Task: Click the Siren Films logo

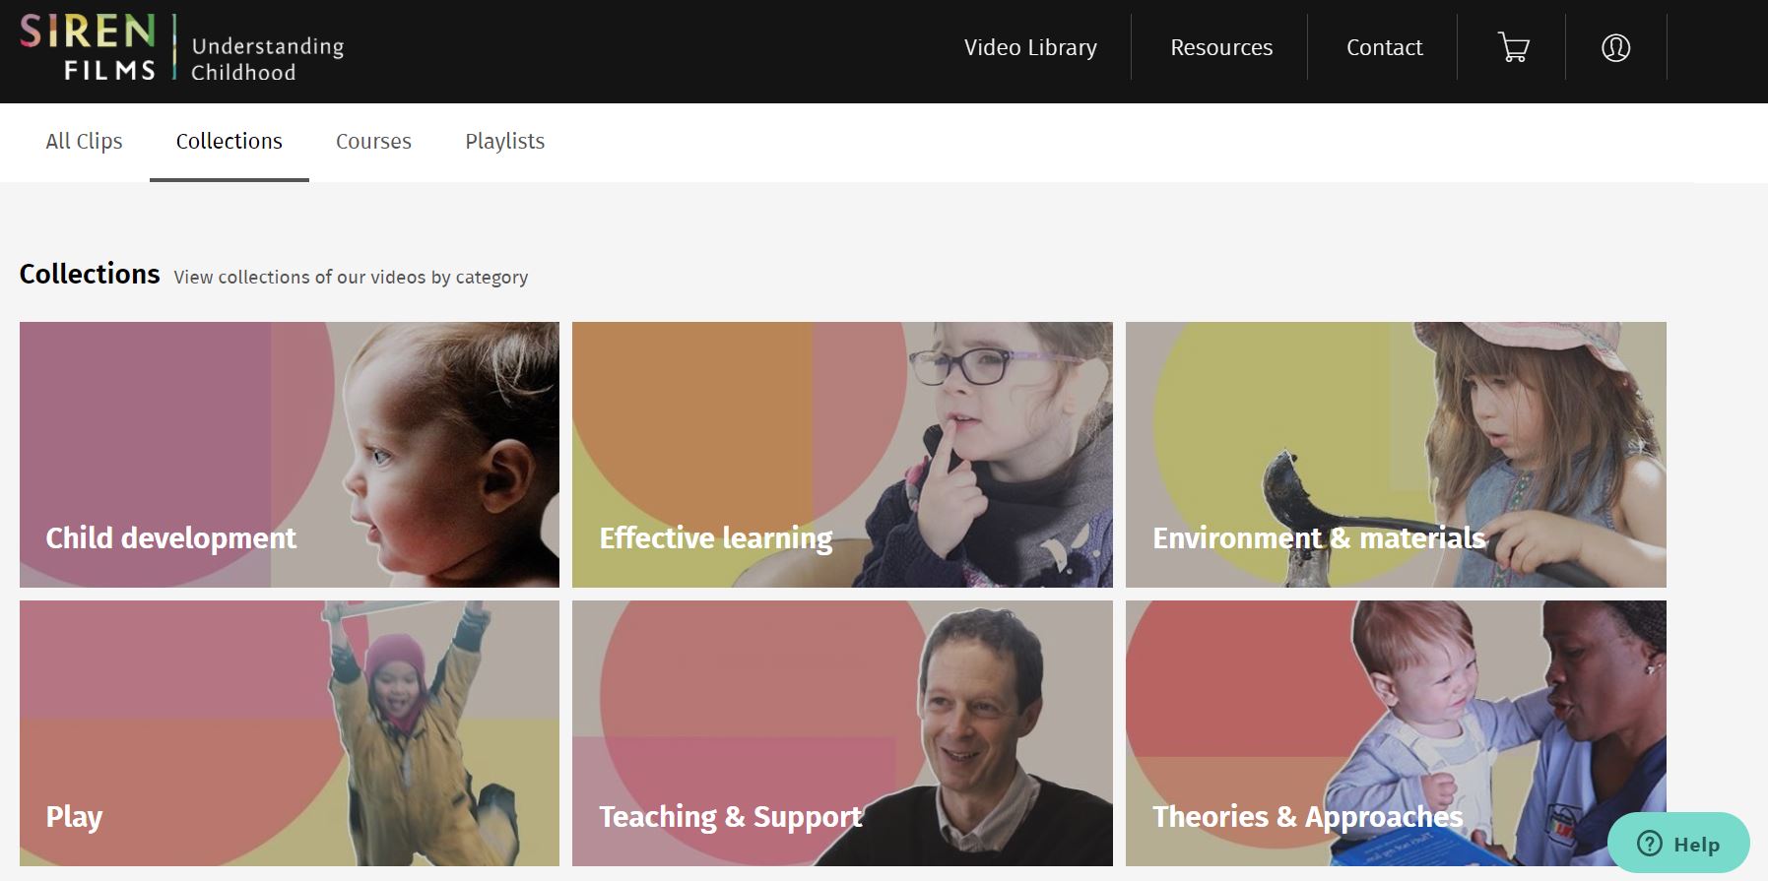Action: (x=88, y=47)
